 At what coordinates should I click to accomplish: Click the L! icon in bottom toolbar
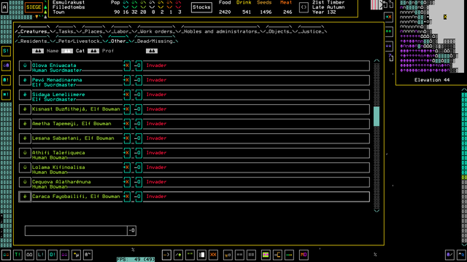(x=41, y=255)
